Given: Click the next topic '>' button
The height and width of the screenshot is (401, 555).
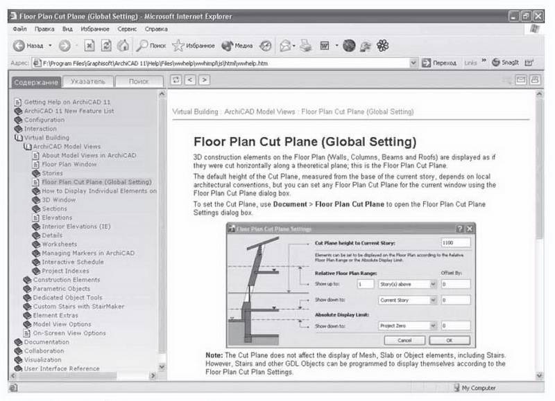Looking at the screenshot, I should pos(204,80).
